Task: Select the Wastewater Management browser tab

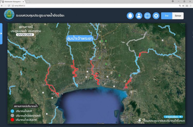Action: point(13,2)
